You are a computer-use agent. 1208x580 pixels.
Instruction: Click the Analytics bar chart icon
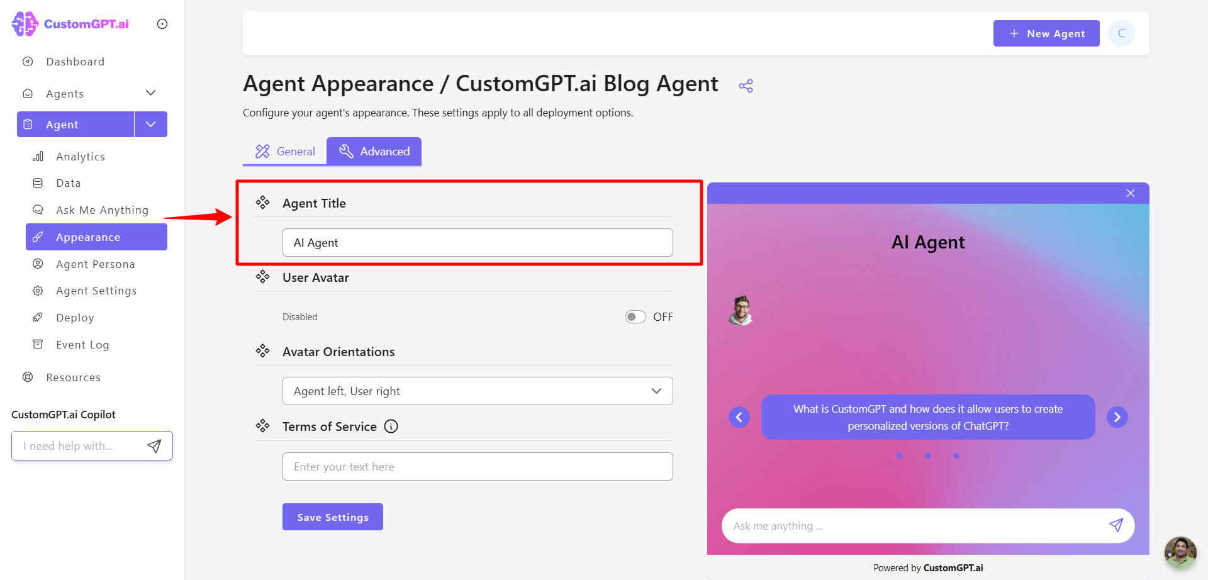coord(38,156)
